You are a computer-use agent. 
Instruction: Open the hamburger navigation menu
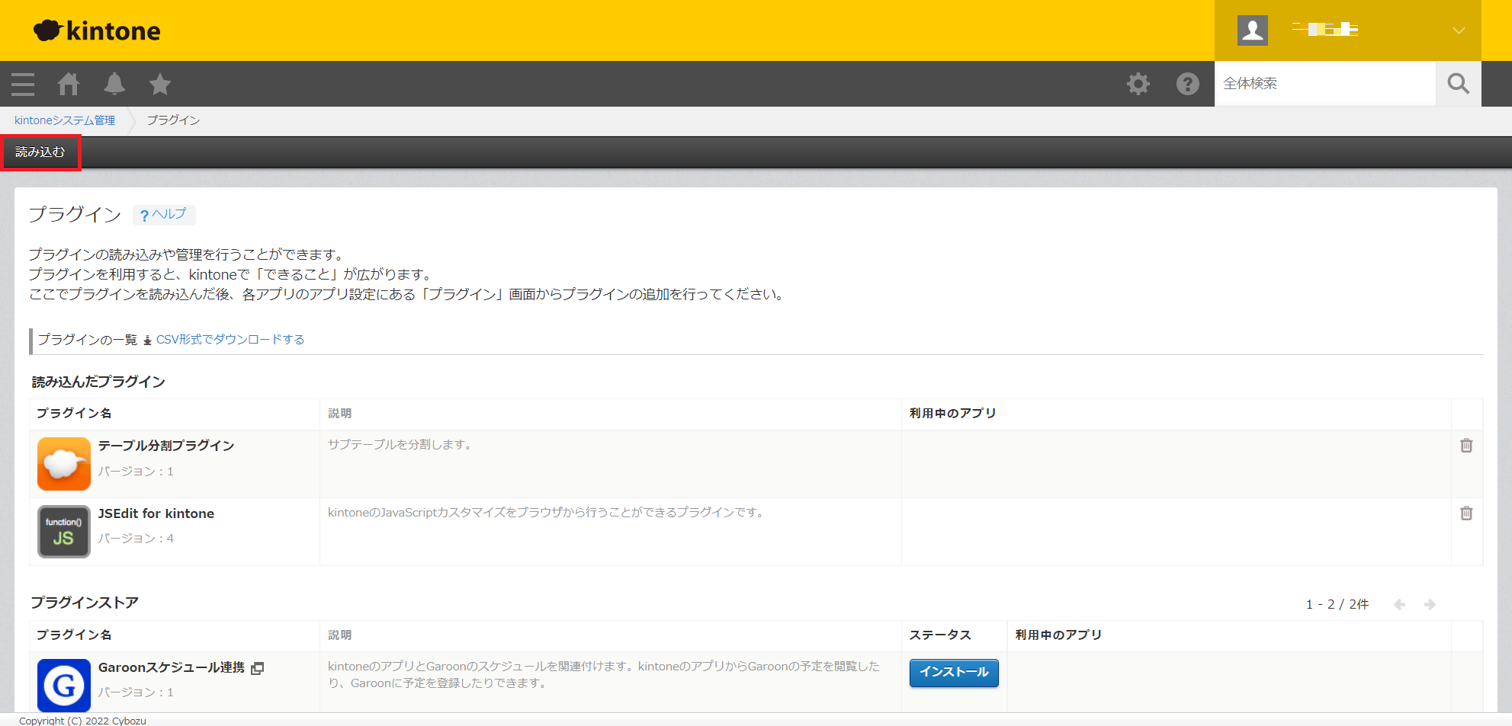pos(23,84)
